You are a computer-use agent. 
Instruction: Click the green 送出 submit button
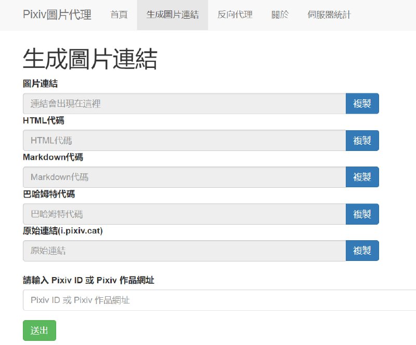click(x=40, y=330)
